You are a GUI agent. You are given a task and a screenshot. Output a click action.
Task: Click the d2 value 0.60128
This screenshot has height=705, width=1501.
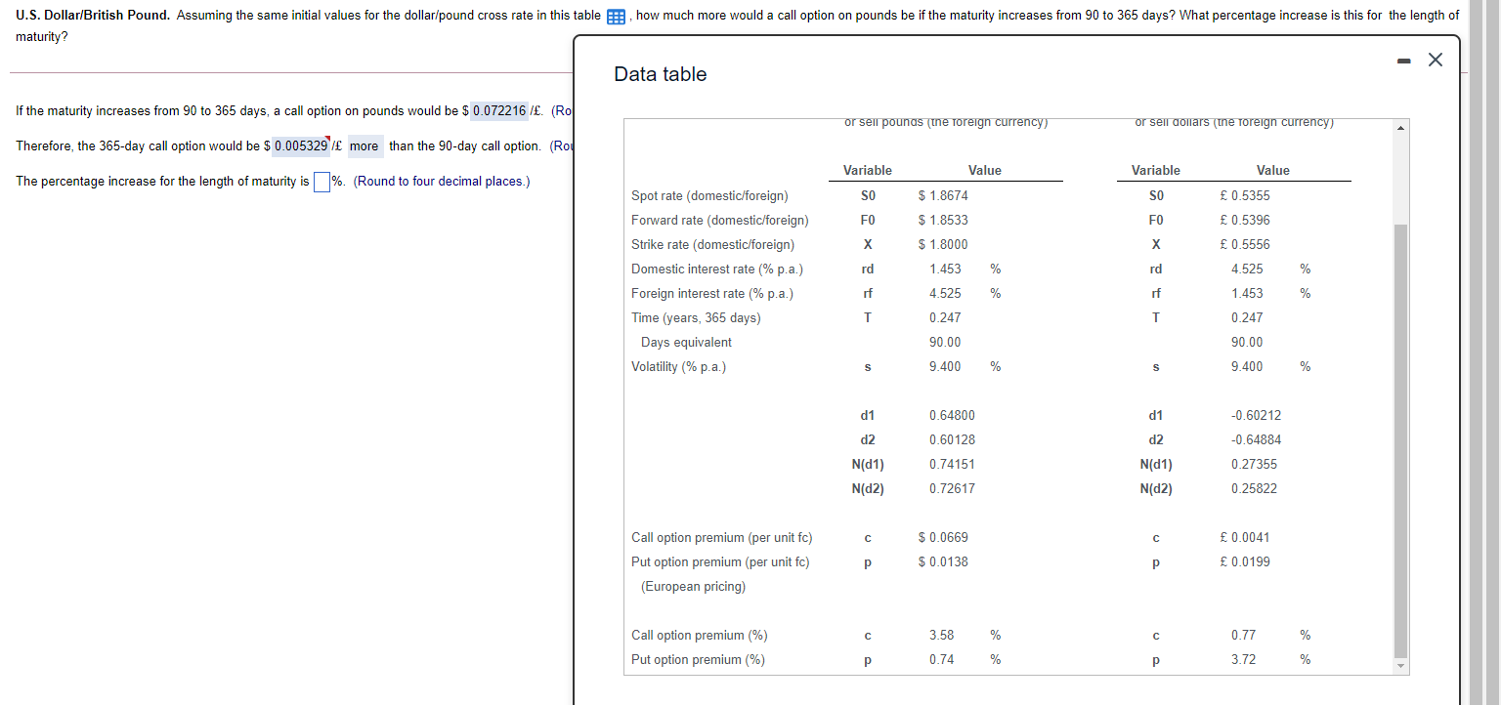(952, 440)
